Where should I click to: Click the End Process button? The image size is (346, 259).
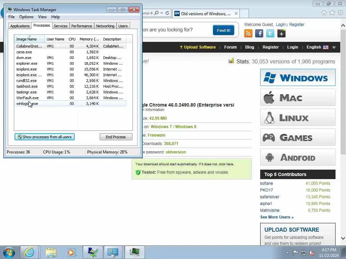[x=116, y=137]
